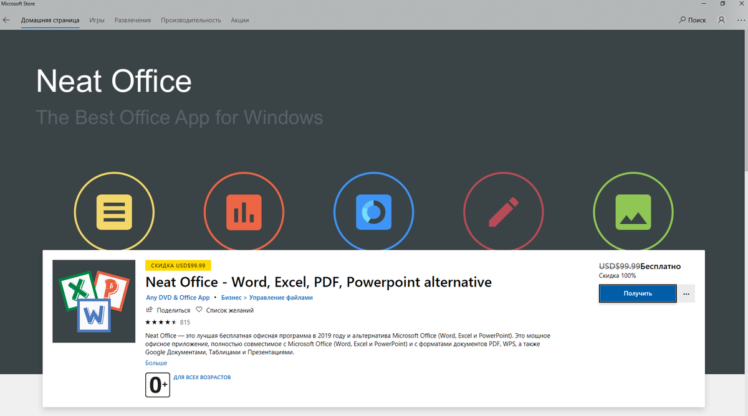
Task: Switch to the Игры tab
Action: click(97, 20)
